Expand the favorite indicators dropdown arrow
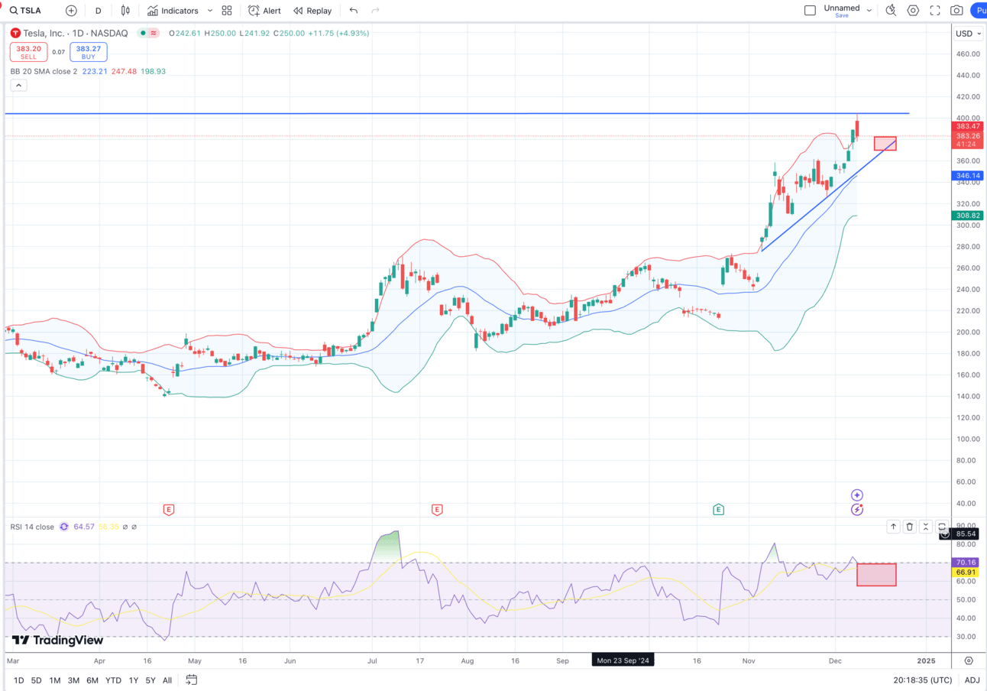 tap(210, 11)
